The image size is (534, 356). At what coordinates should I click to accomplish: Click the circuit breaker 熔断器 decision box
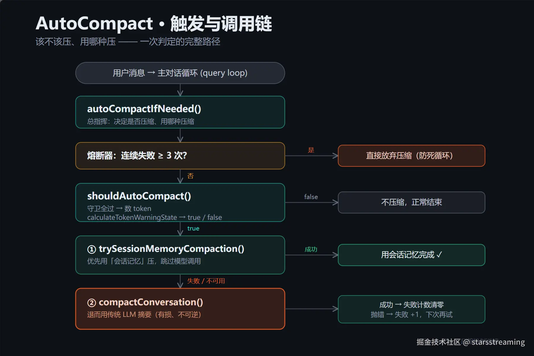pyautogui.click(x=180, y=156)
